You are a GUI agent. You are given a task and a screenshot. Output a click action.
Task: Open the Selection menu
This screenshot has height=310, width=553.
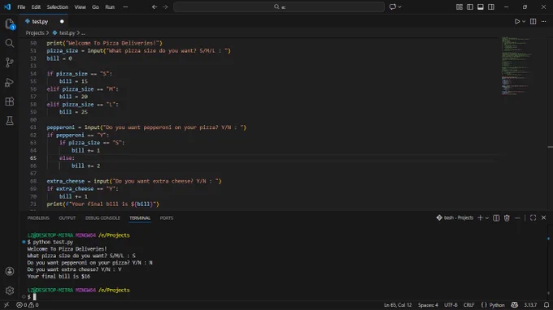pyautogui.click(x=57, y=6)
